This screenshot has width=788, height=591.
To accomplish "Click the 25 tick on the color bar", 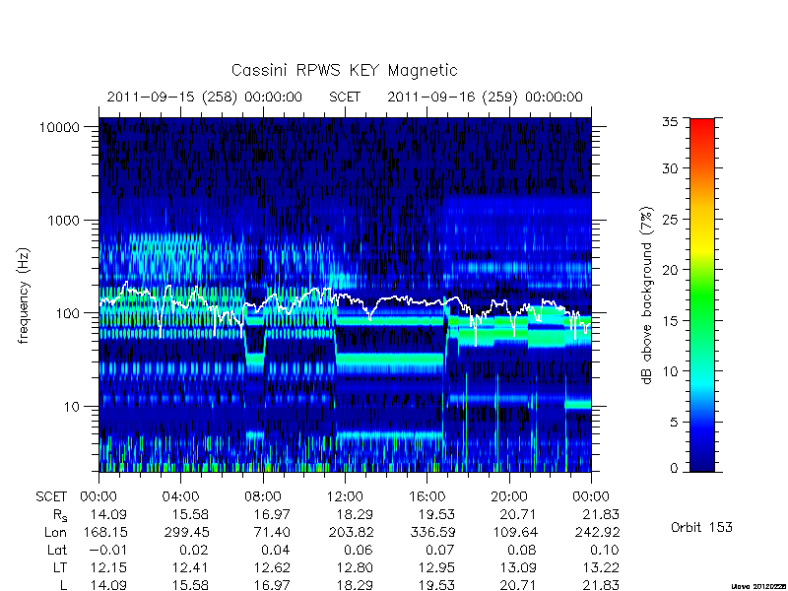I will [x=670, y=220].
